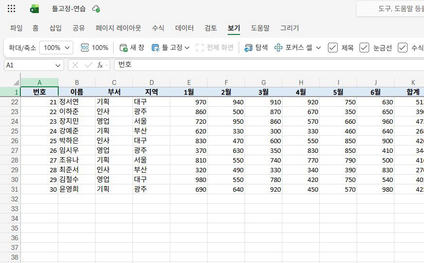Click the 전체 화면 full screen icon
This screenshot has width=424, height=263.
pyautogui.click(x=200, y=48)
